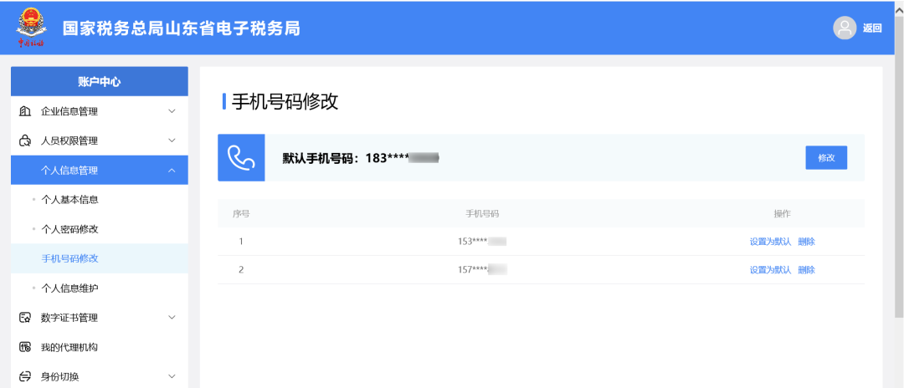Screen dimensions: 904x388
Task: Click the 修改 button
Action: 826,158
